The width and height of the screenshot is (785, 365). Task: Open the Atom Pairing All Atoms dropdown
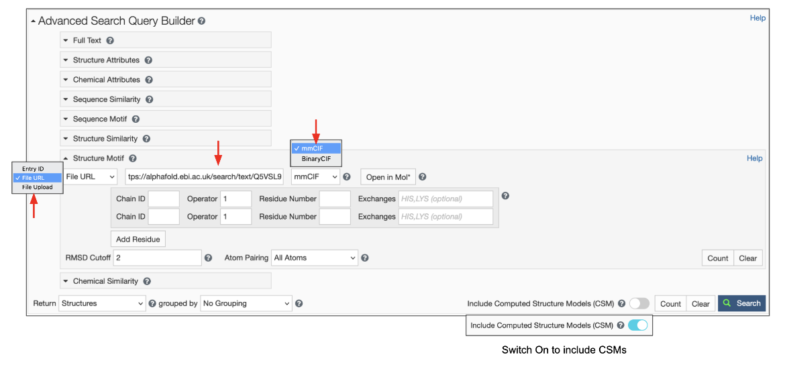point(315,258)
